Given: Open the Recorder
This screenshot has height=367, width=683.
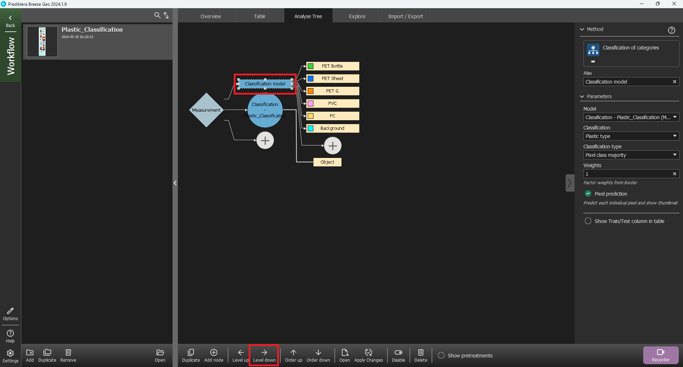Looking at the screenshot, I should (x=661, y=355).
